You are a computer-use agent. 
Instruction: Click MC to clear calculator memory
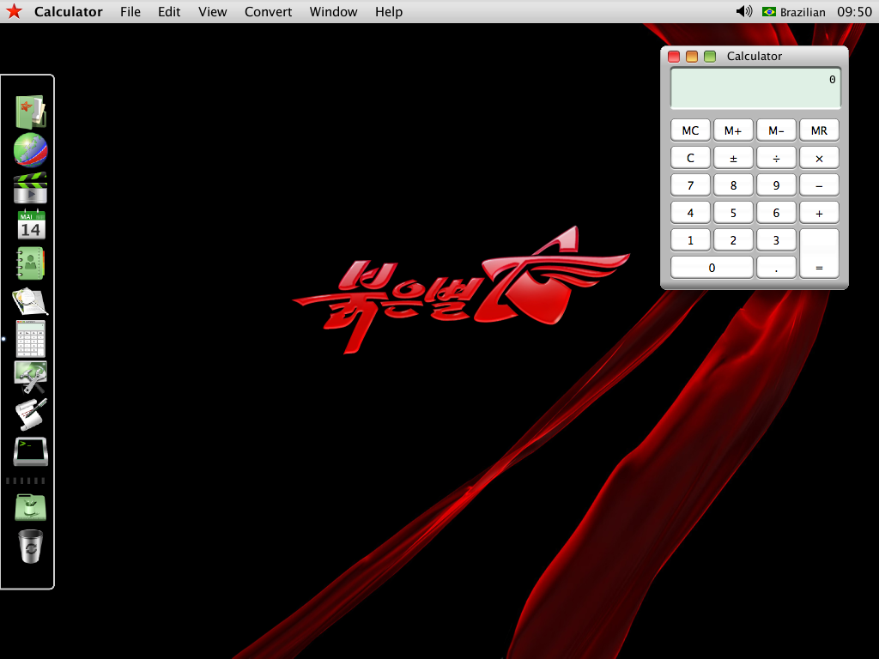click(x=690, y=130)
